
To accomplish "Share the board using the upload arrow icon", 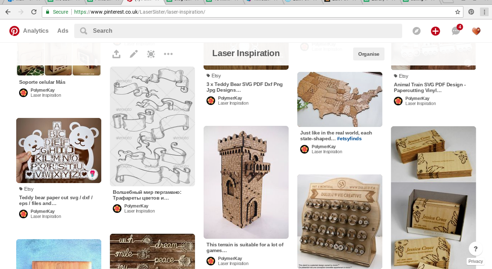I will (116, 54).
